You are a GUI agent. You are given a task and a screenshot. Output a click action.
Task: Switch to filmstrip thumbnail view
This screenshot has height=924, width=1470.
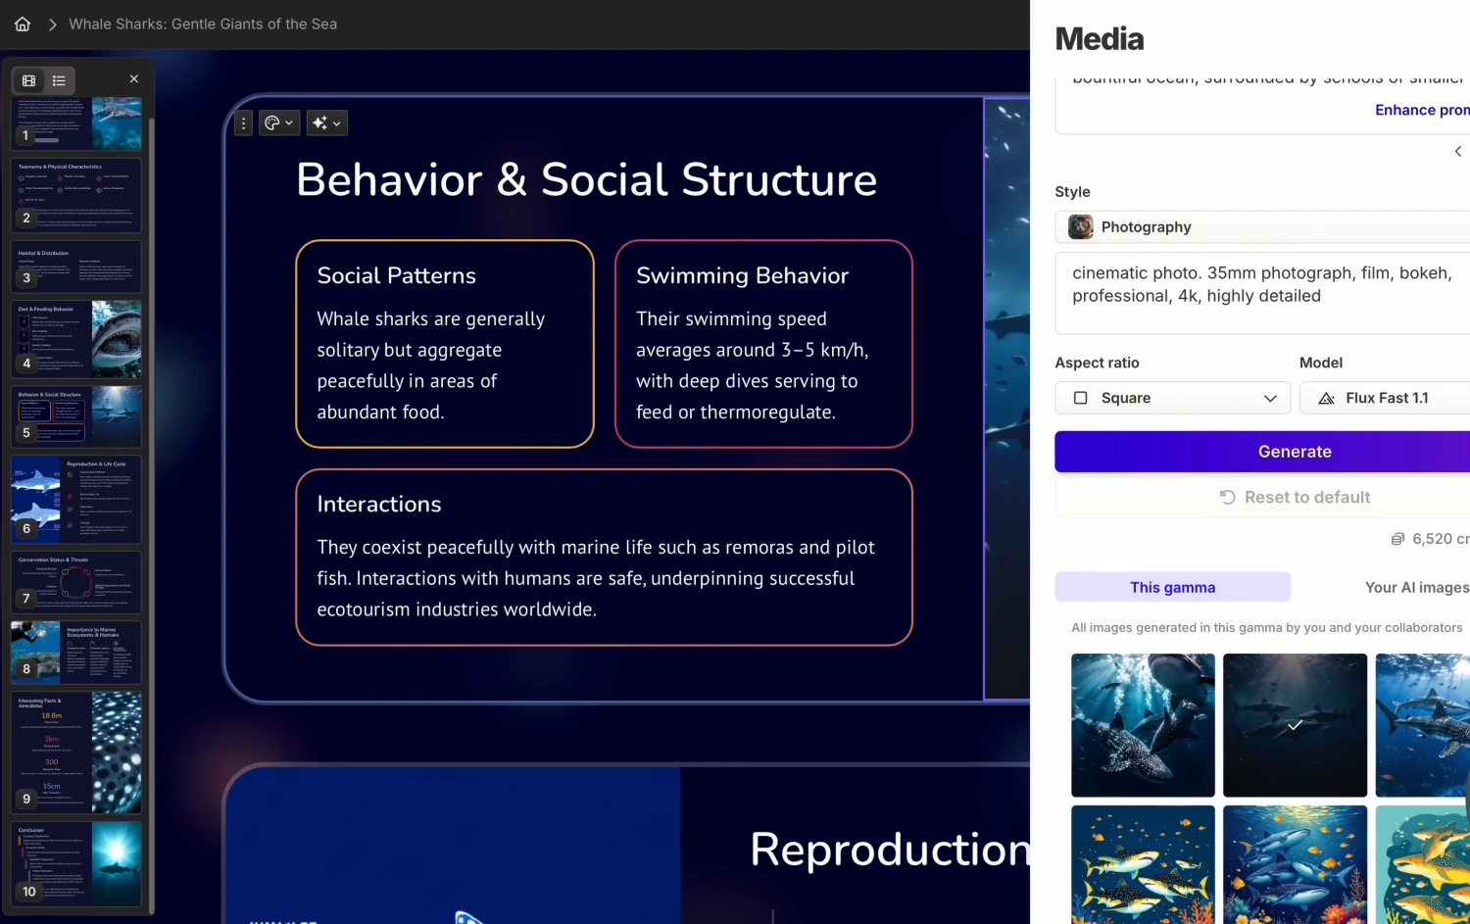click(29, 80)
